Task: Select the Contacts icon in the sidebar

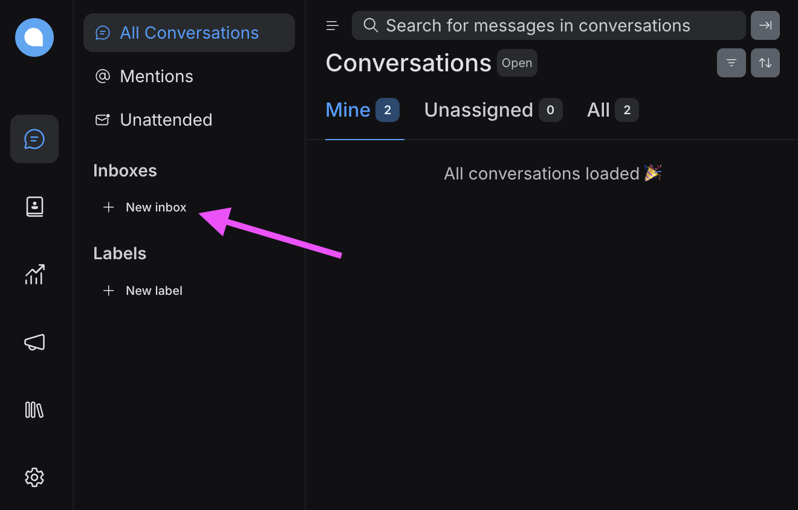Action: click(x=34, y=206)
